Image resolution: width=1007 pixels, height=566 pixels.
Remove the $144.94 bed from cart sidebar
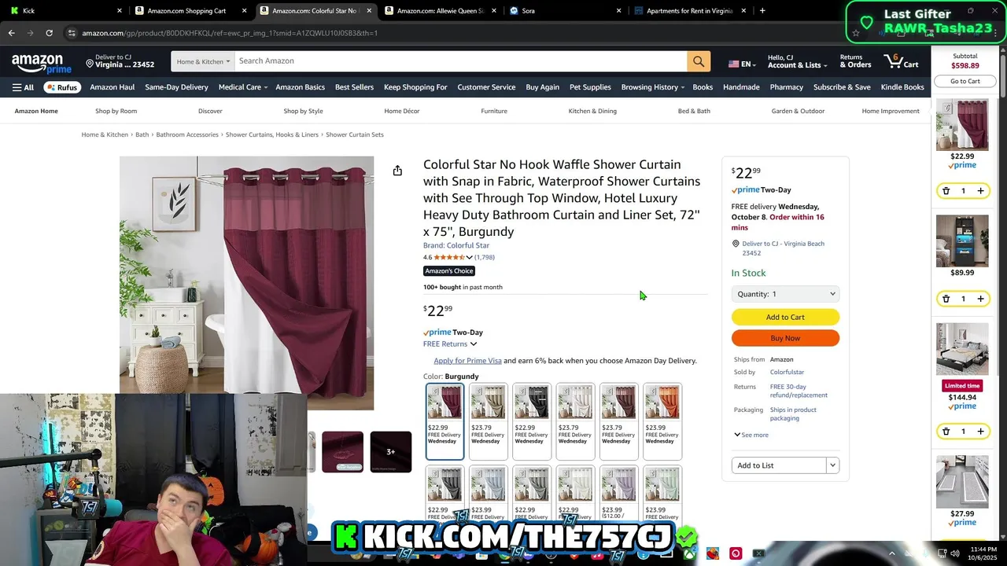pyautogui.click(x=946, y=432)
